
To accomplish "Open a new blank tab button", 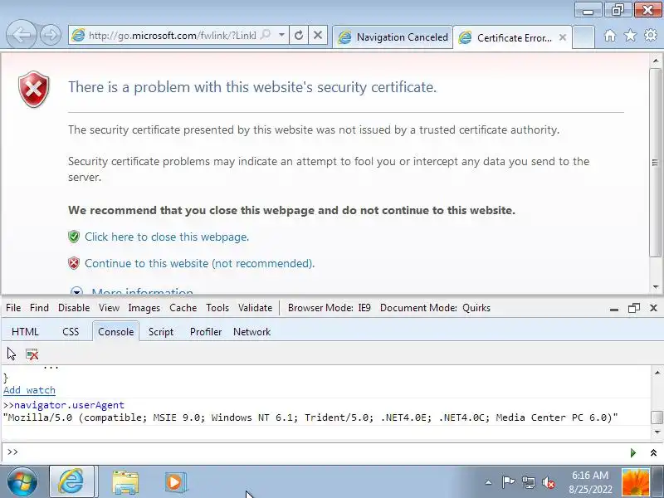I will coord(583,37).
